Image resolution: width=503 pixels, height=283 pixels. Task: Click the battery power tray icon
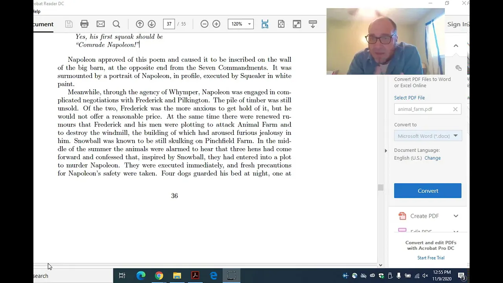coord(408,276)
